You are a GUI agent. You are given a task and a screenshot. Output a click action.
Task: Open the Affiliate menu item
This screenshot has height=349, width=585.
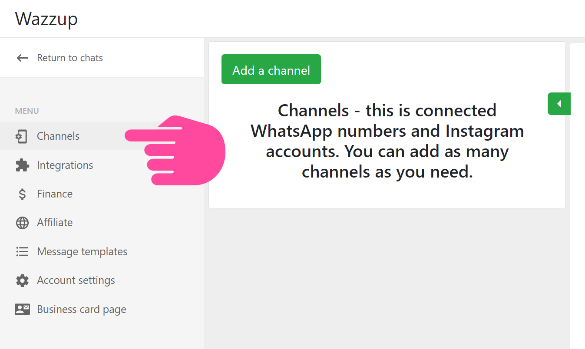(x=55, y=222)
